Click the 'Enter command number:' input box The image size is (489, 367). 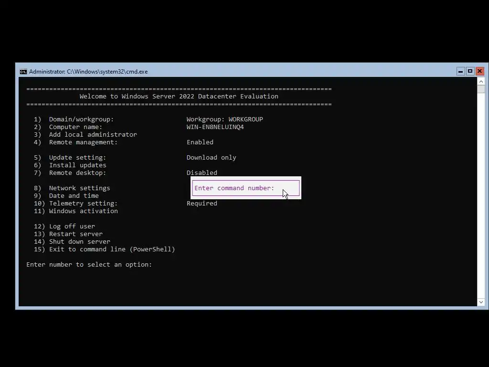[246, 188]
